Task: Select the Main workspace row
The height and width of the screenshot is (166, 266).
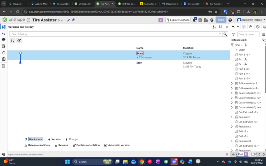Action: pos(118,55)
